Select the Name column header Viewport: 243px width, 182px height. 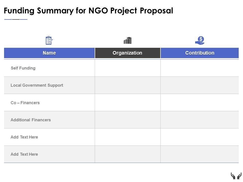click(x=49, y=53)
